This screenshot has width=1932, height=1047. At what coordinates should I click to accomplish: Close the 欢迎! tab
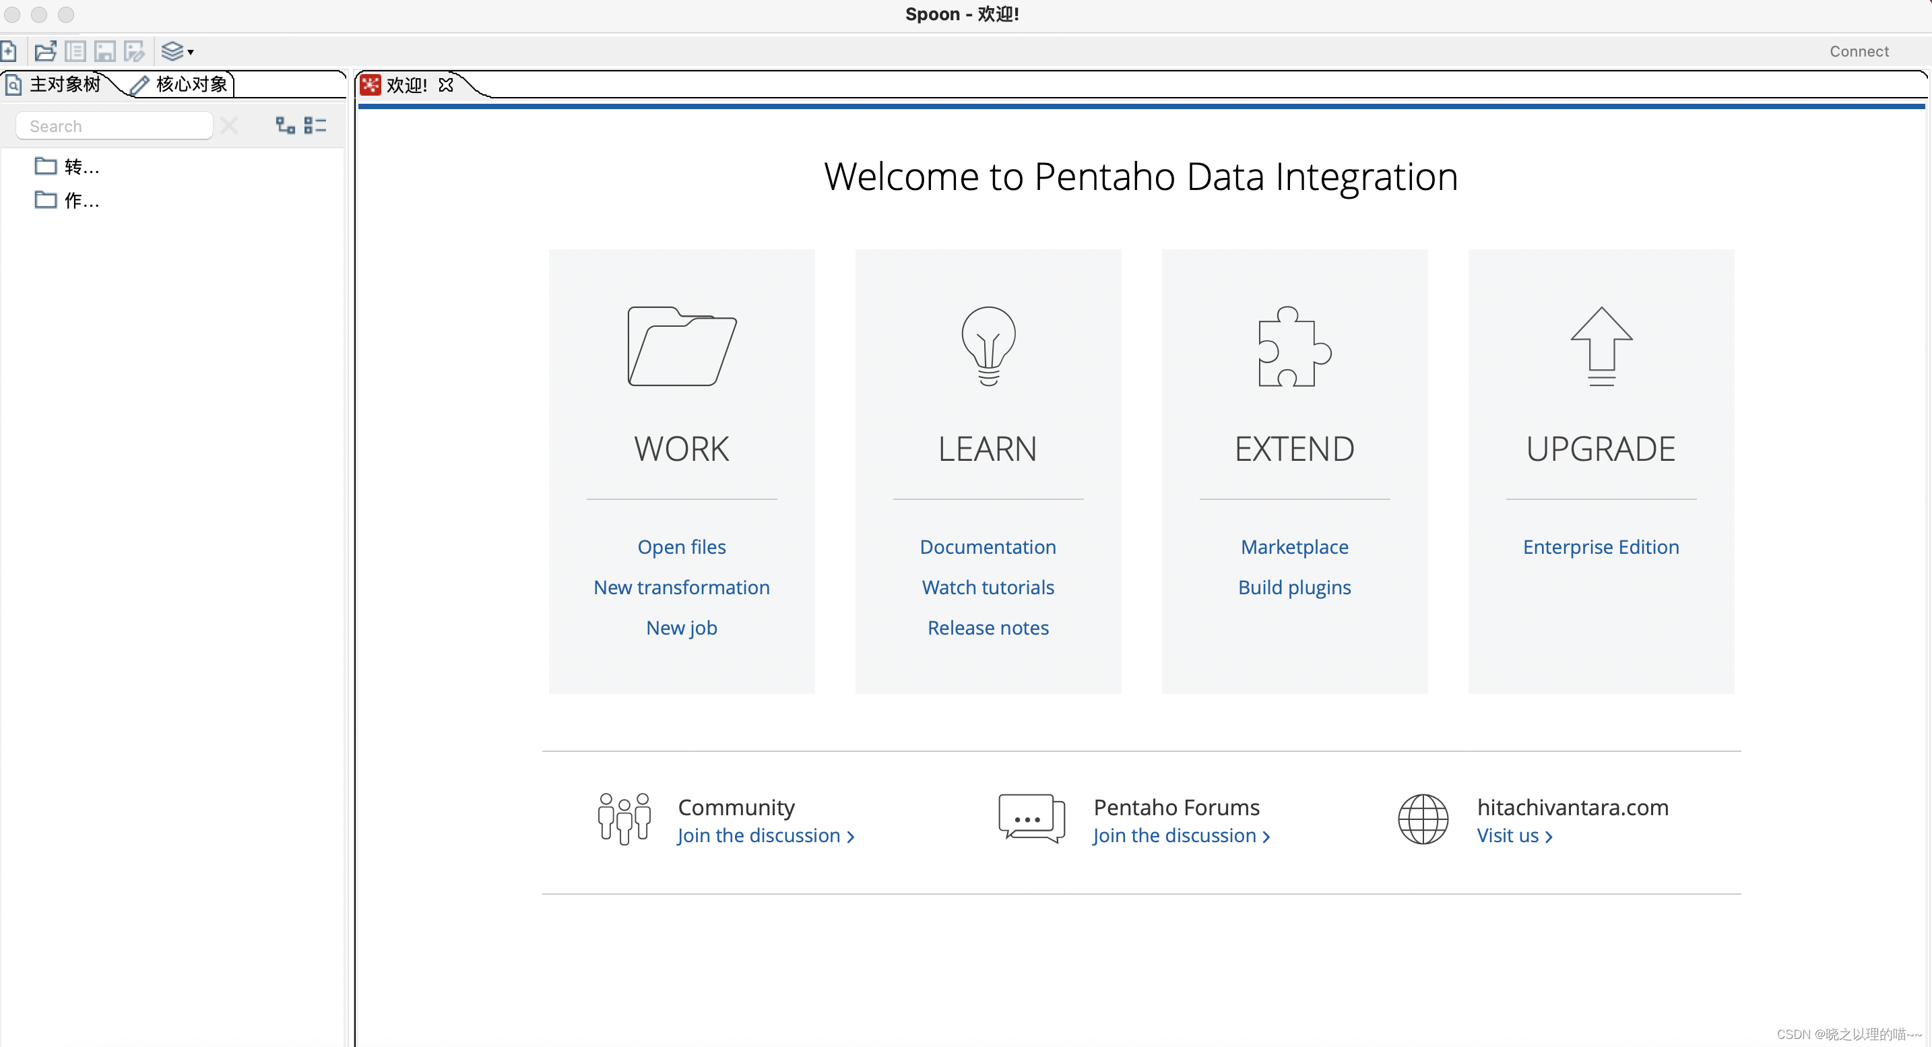446,85
